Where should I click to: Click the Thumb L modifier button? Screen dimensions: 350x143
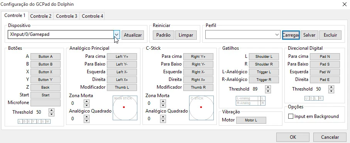(122, 87)
